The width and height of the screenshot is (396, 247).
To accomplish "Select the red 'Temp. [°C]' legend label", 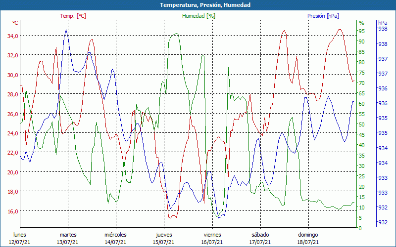I will (73, 16).
